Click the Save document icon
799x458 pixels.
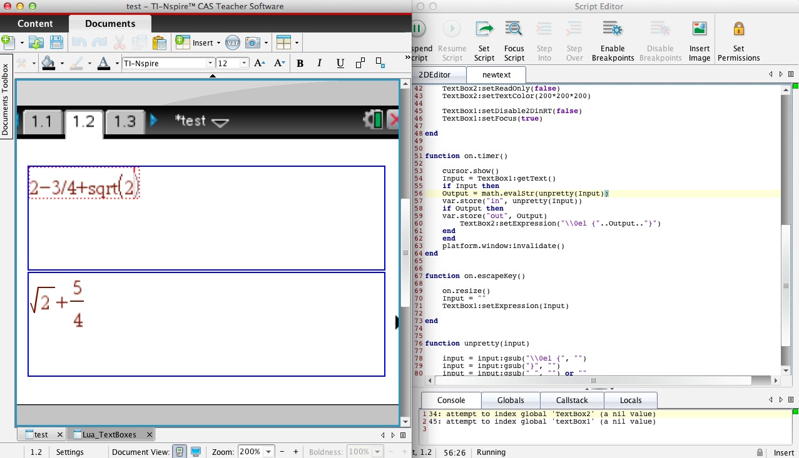click(x=56, y=42)
